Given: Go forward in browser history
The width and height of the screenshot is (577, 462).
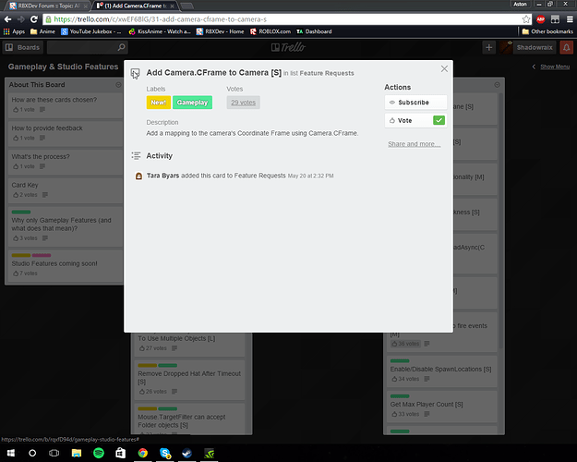Looking at the screenshot, I should click(21, 19).
